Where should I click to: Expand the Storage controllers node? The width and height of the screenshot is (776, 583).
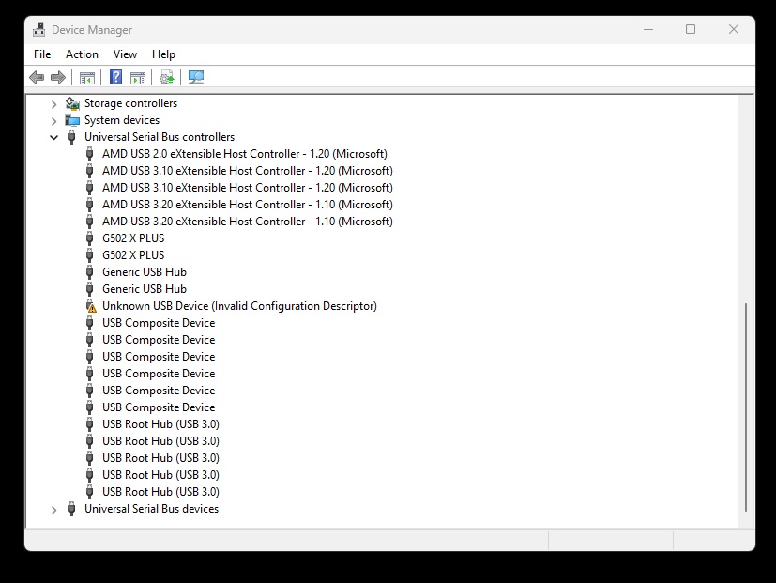[53, 104]
